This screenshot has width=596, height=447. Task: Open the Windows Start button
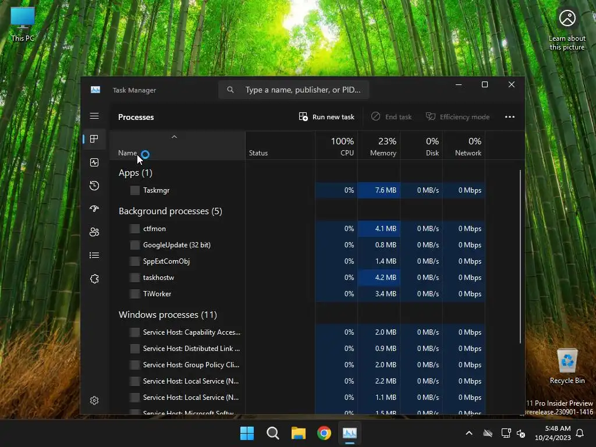click(x=247, y=433)
